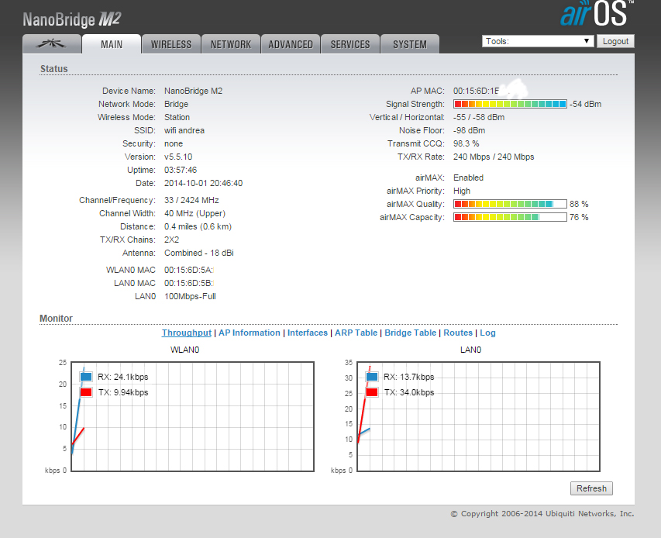The width and height of the screenshot is (661, 538).
Task: Click transmit CCQ '98.3 %'
Action: click(x=466, y=143)
